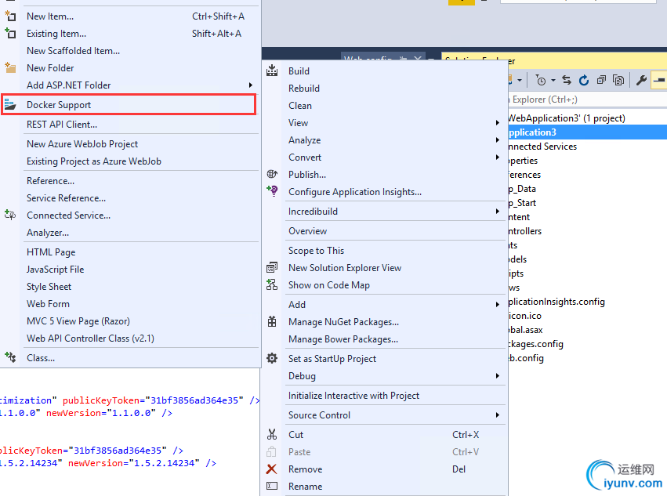The image size is (667, 496).
Task: Open the Pending Changes Filter dropdown arrow
Action: click(553, 80)
